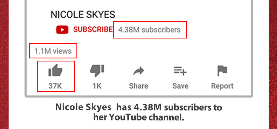Open the NICOLE SKYES channel name

(x=83, y=14)
